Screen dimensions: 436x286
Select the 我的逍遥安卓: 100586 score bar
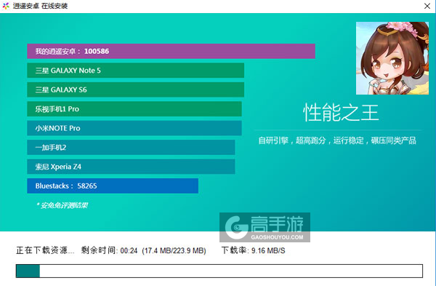(x=171, y=51)
